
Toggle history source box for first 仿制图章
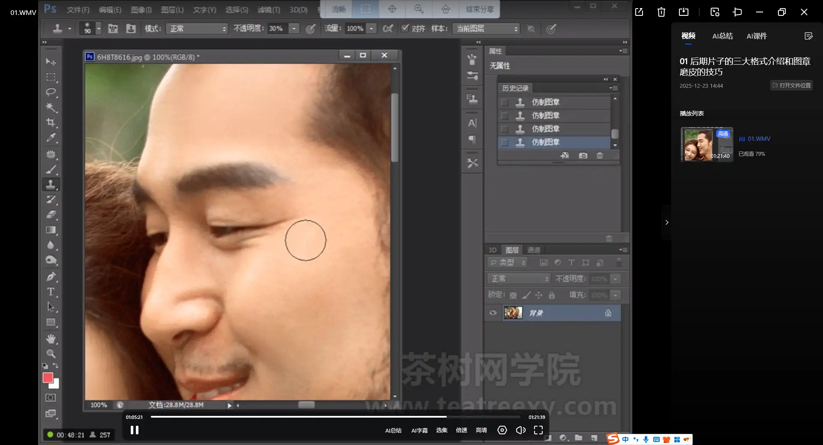(505, 102)
